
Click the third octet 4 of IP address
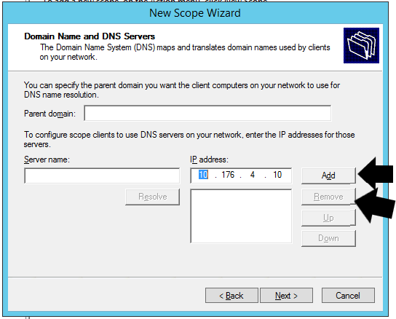tap(253, 175)
